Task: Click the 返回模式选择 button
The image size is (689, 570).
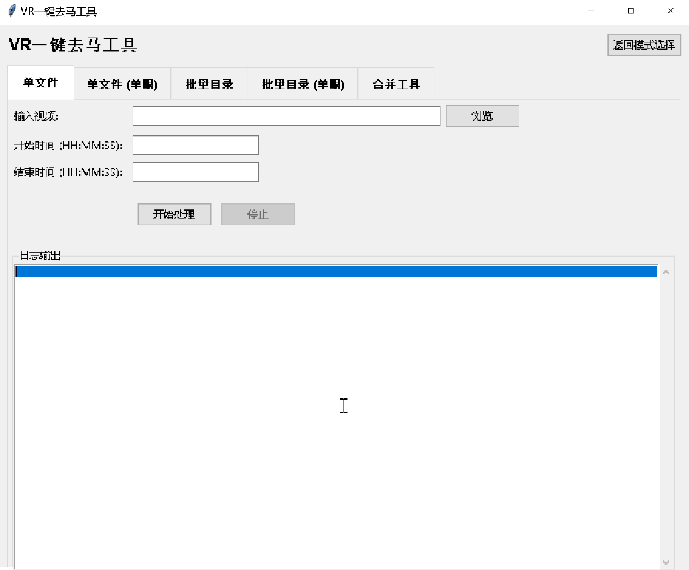Action: click(x=644, y=45)
